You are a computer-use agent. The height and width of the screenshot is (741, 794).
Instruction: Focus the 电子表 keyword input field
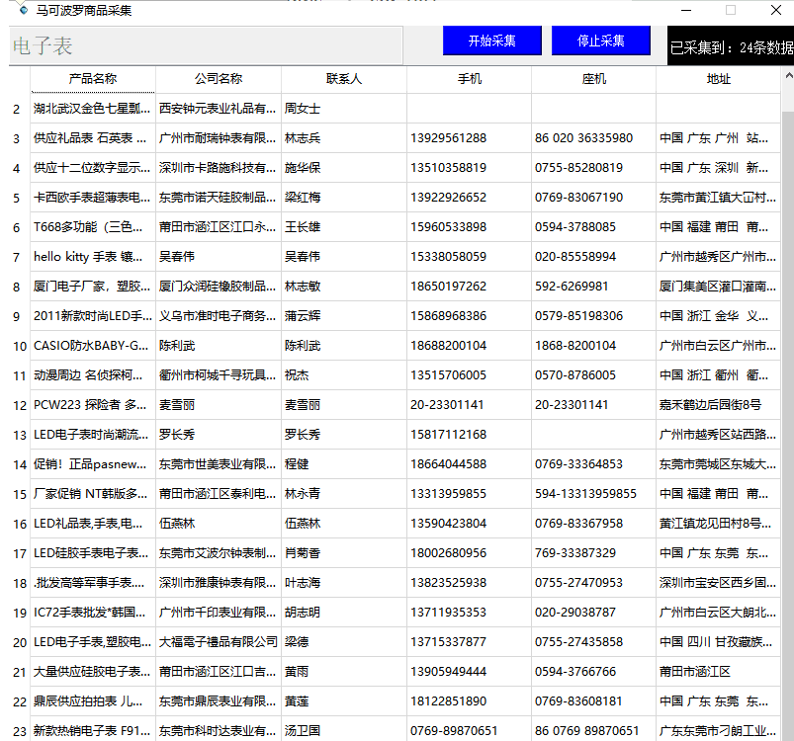(x=206, y=45)
